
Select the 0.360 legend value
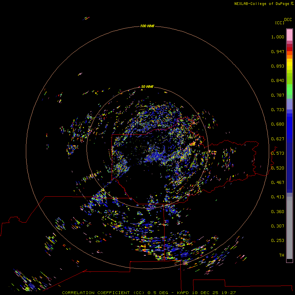point(278,212)
